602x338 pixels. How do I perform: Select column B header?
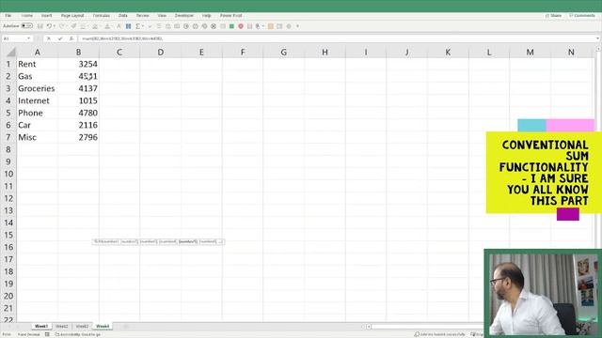click(x=78, y=53)
